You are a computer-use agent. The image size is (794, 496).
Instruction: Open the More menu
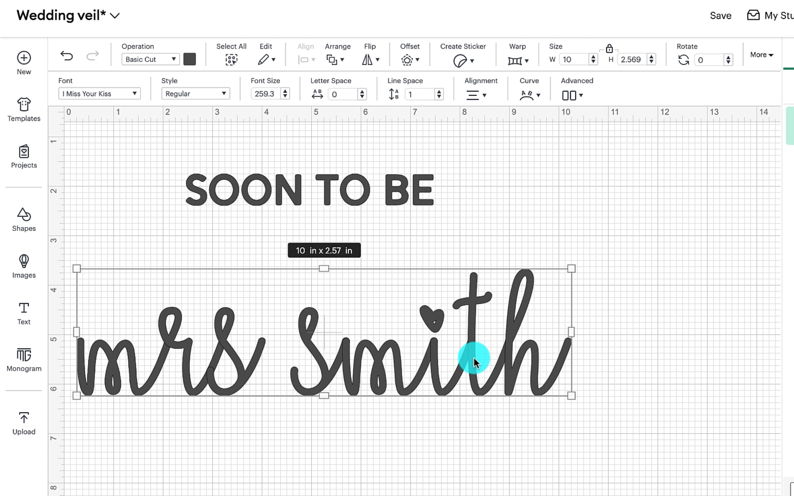click(x=761, y=55)
